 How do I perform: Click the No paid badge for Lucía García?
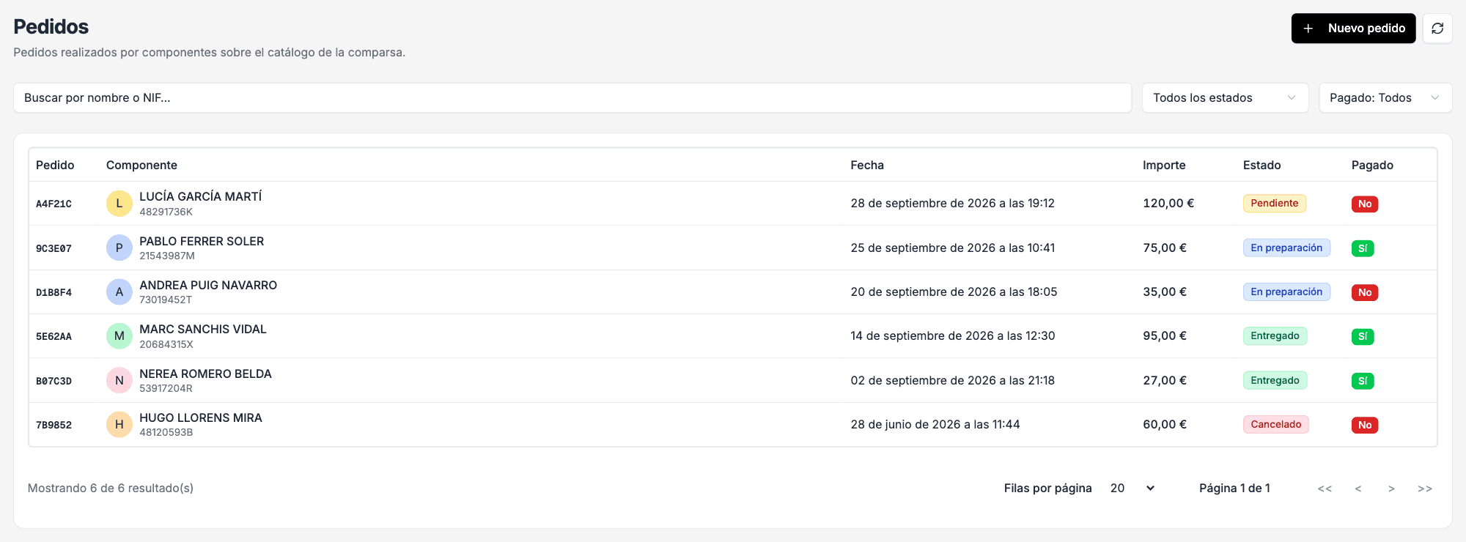pyautogui.click(x=1365, y=204)
